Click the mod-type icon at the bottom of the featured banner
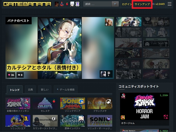Viewport: 176px width, 132px height. point(109,74)
